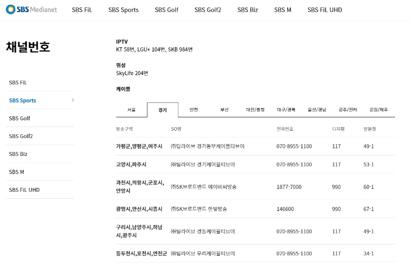411x263 pixels.
Task: Click the SBS Medianet logo
Action: point(31,10)
